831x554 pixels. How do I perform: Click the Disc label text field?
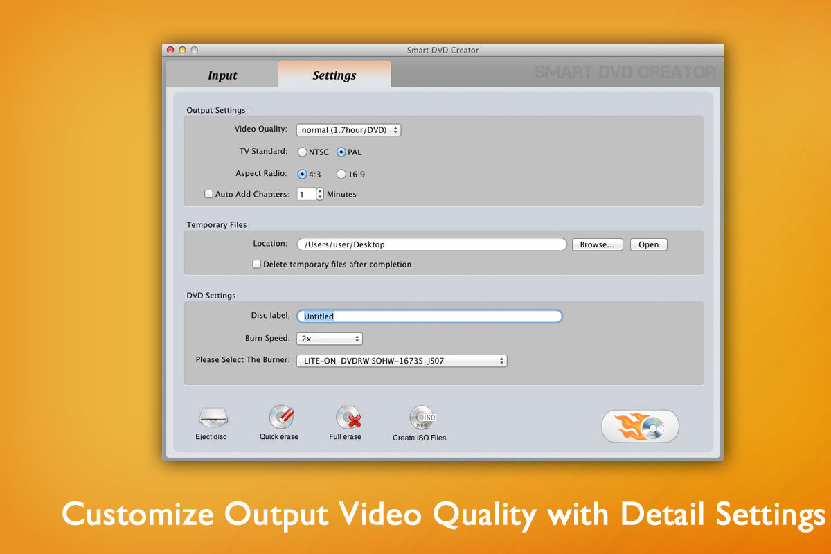click(x=429, y=316)
